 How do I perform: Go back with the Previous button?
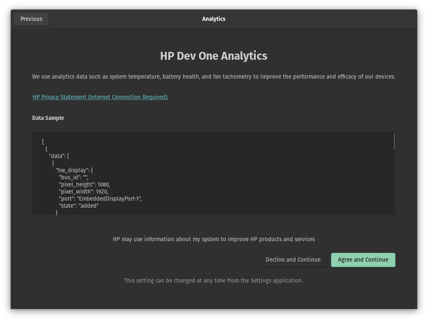click(31, 19)
